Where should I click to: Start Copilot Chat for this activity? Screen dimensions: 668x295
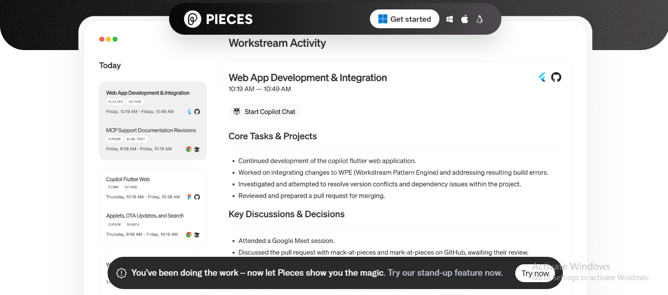(x=265, y=112)
